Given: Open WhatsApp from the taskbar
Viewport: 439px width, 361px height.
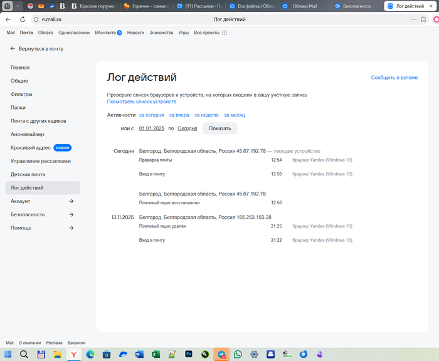Looking at the screenshot, I should coord(238,354).
